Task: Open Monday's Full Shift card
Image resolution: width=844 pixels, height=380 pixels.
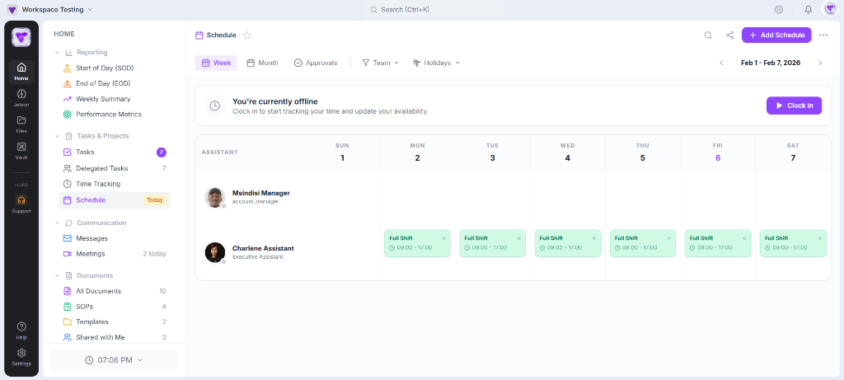Action: click(x=417, y=243)
